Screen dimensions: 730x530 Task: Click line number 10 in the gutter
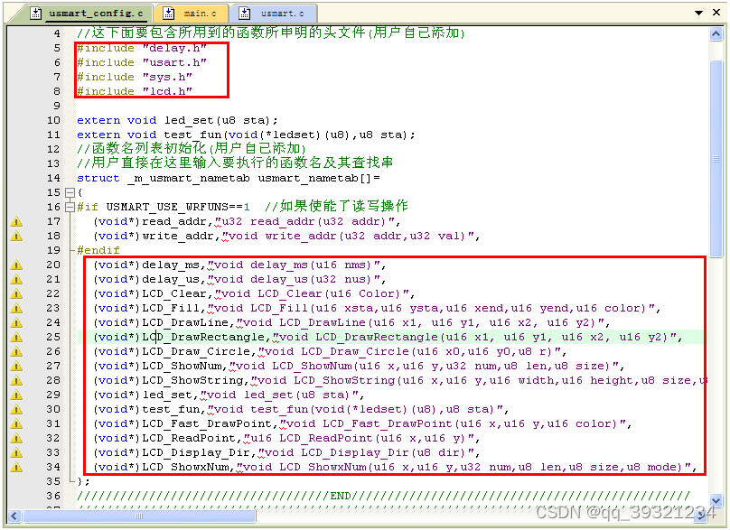pyautogui.click(x=53, y=120)
